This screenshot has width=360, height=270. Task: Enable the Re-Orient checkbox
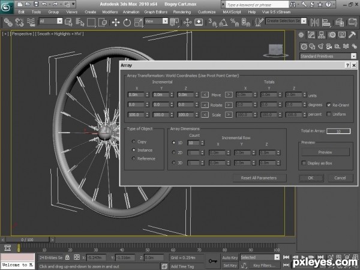click(329, 105)
